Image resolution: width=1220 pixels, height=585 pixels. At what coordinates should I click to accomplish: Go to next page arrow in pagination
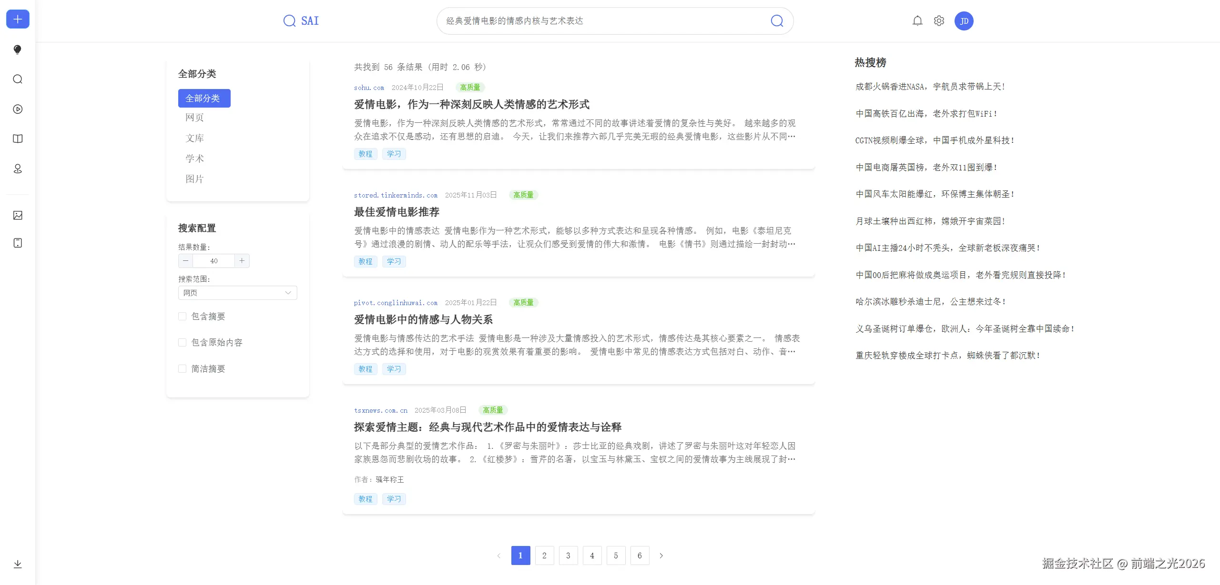(x=661, y=555)
